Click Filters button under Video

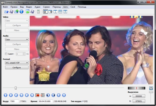(x=17, y=30)
